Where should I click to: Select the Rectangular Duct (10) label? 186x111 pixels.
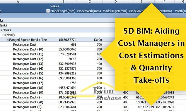[28, 49]
